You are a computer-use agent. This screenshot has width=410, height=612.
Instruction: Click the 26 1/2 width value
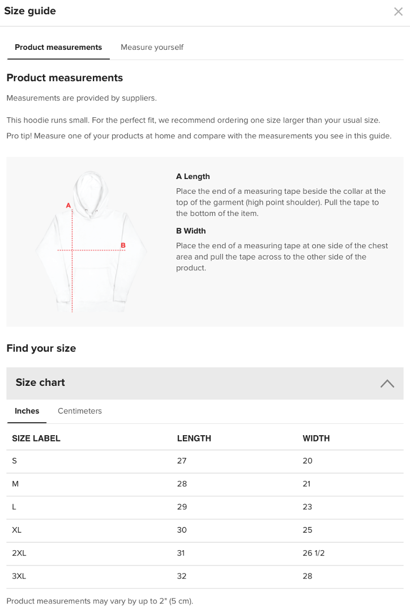[x=314, y=553]
